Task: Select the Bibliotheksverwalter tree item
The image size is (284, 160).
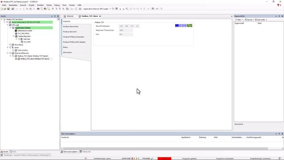Action: (x=25, y=31)
